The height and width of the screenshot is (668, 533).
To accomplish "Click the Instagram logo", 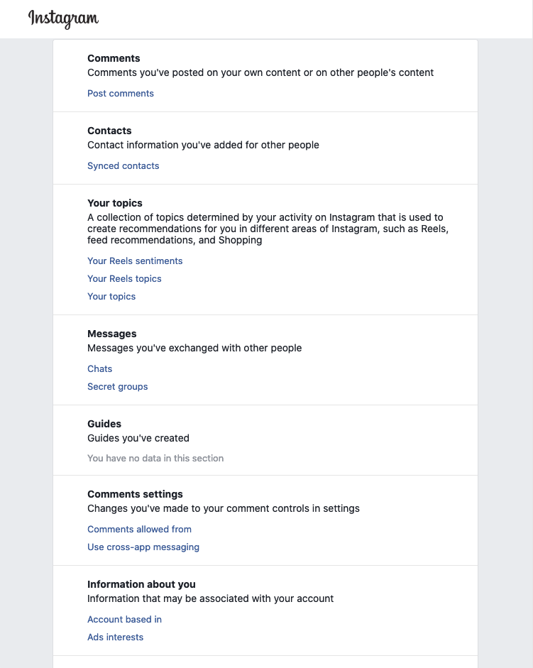I will [63, 19].
